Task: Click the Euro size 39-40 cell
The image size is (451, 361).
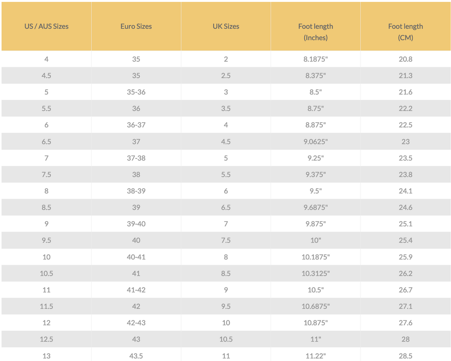Action: pyautogui.click(x=136, y=224)
